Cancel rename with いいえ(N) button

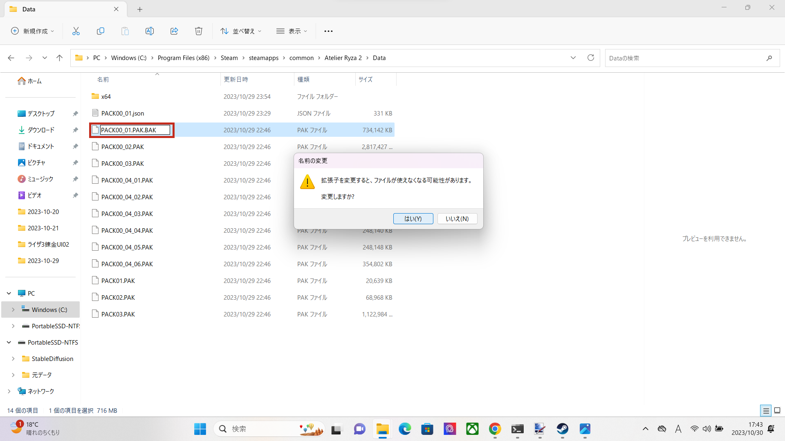(x=457, y=219)
